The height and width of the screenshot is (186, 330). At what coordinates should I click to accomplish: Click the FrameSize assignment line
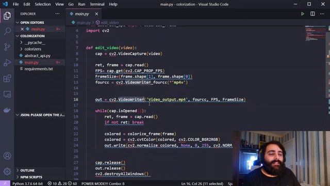(x=144, y=76)
